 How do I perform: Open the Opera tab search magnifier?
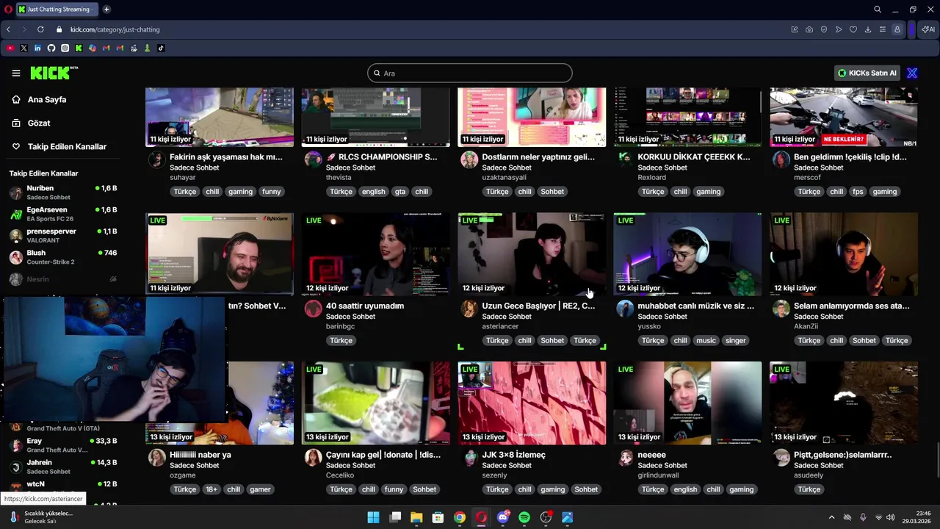878,9
